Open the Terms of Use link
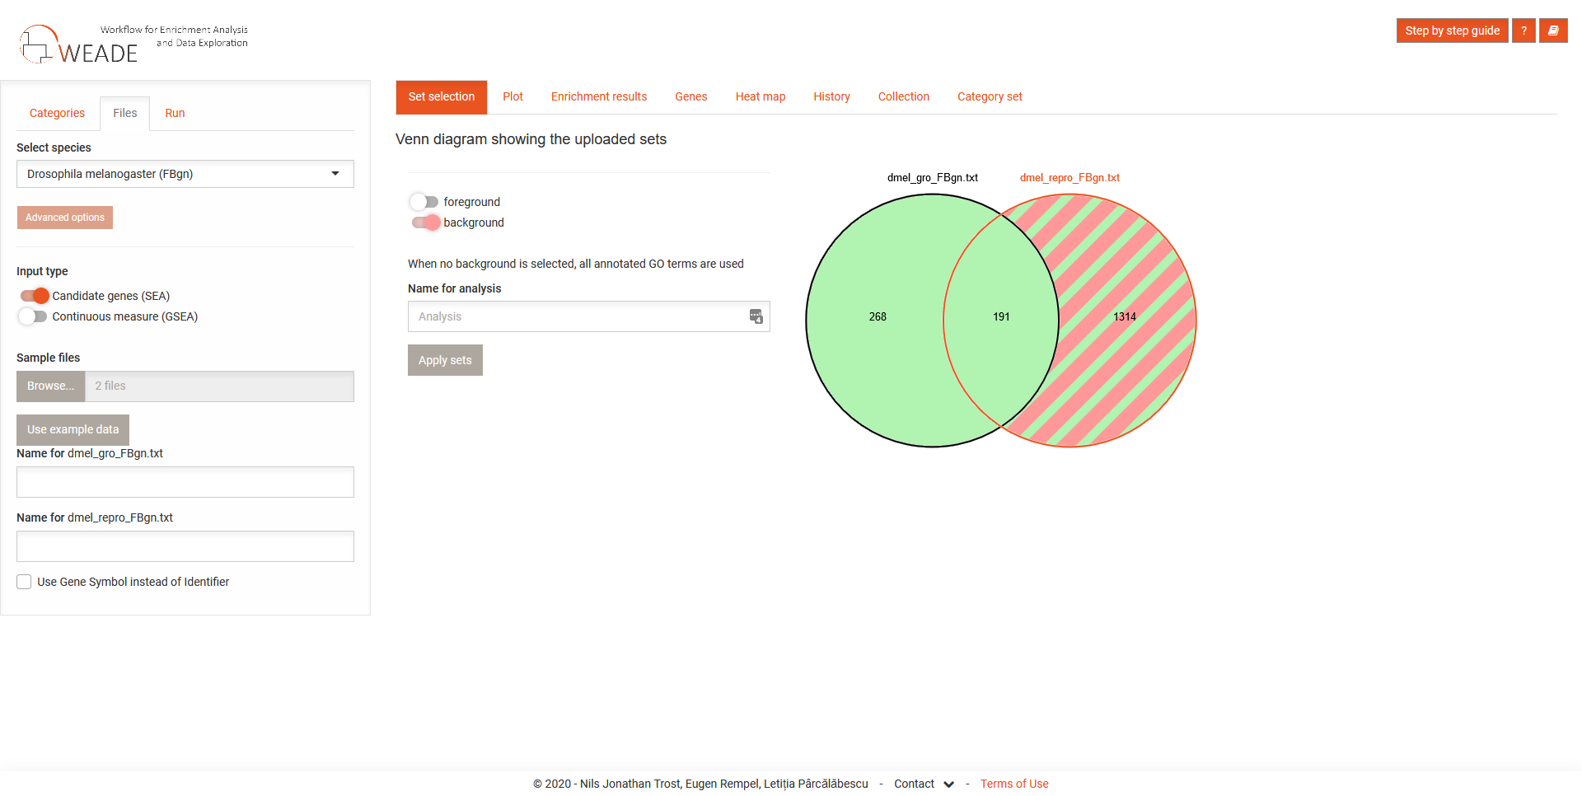Screen dimensions: 1582x796 pos(1013,784)
